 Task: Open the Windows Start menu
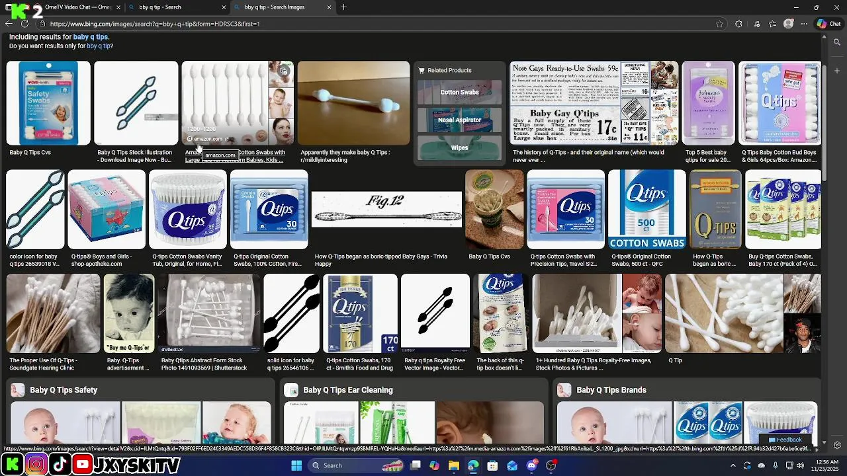pos(296,465)
